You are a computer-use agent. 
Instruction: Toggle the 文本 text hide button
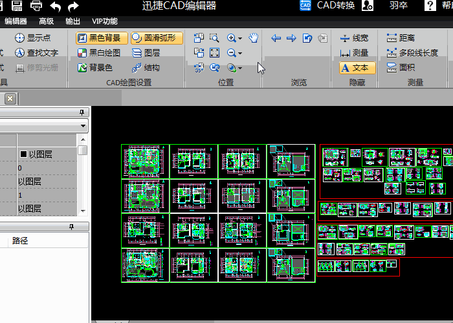(357, 68)
